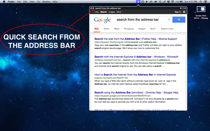This screenshot has height=131, width=210.
Task: Open the Help menu
Action: click(55, 2)
